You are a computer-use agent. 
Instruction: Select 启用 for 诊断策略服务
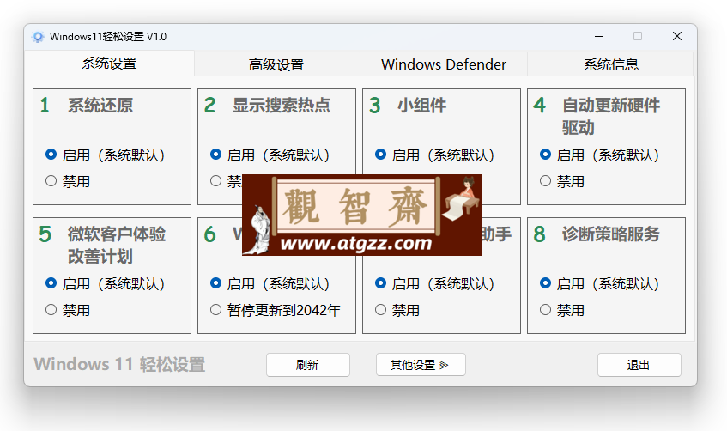click(599, 283)
